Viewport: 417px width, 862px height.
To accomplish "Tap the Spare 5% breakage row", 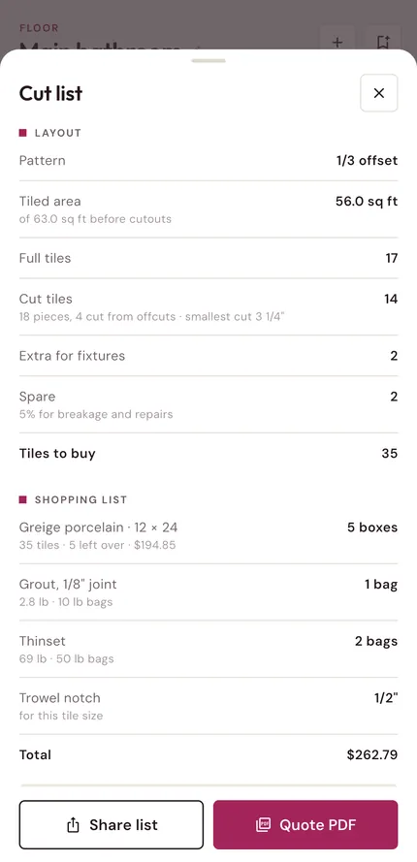I will pos(208,404).
